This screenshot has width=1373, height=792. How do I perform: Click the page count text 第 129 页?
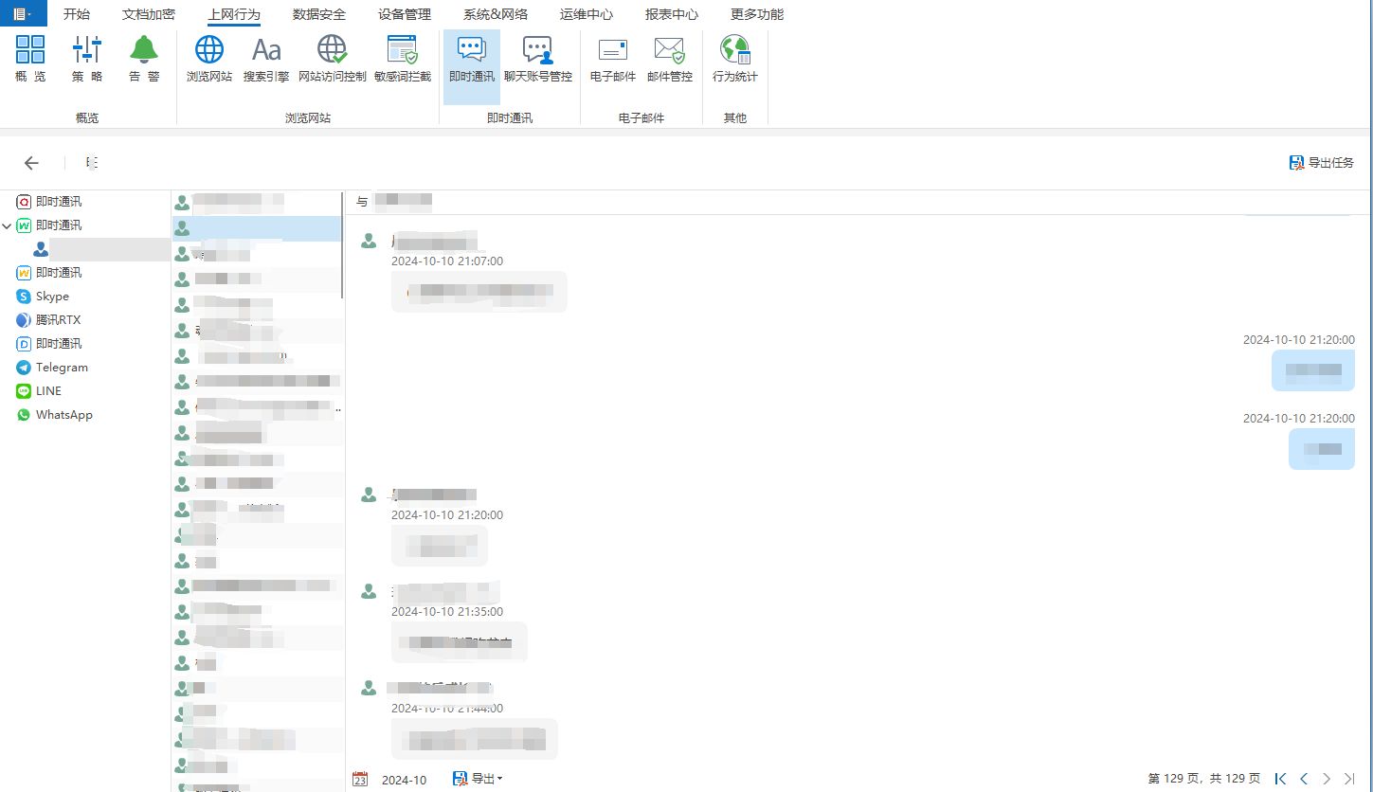(x=1175, y=779)
